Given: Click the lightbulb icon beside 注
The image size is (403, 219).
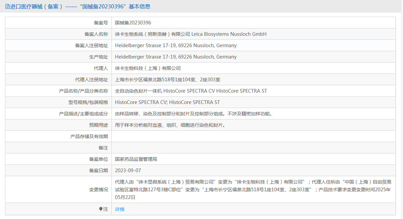Looking at the screenshot, I should pos(101,209).
